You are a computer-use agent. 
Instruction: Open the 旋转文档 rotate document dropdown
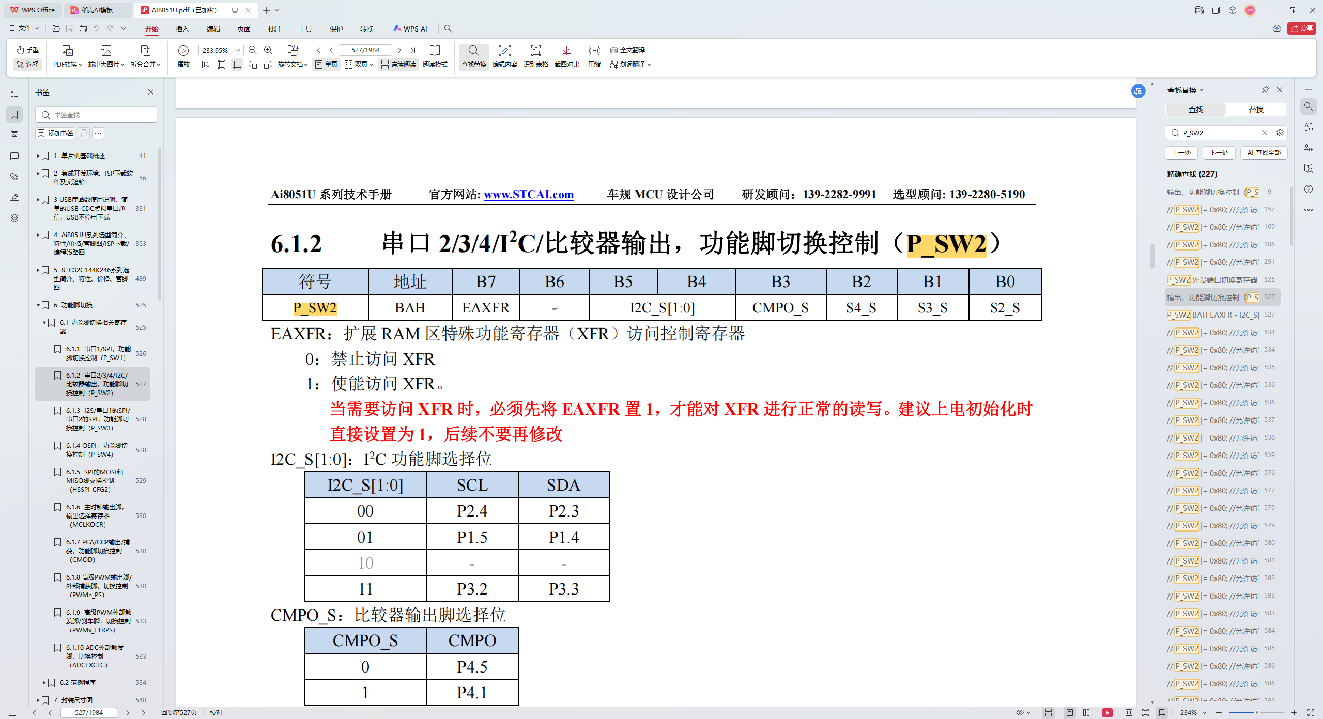292,65
